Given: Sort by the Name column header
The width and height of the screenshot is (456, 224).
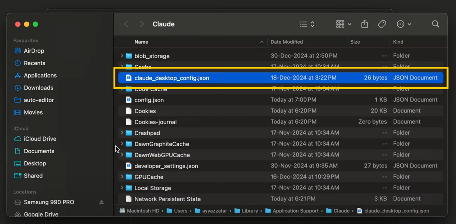Looking at the screenshot, I should pos(141,42).
